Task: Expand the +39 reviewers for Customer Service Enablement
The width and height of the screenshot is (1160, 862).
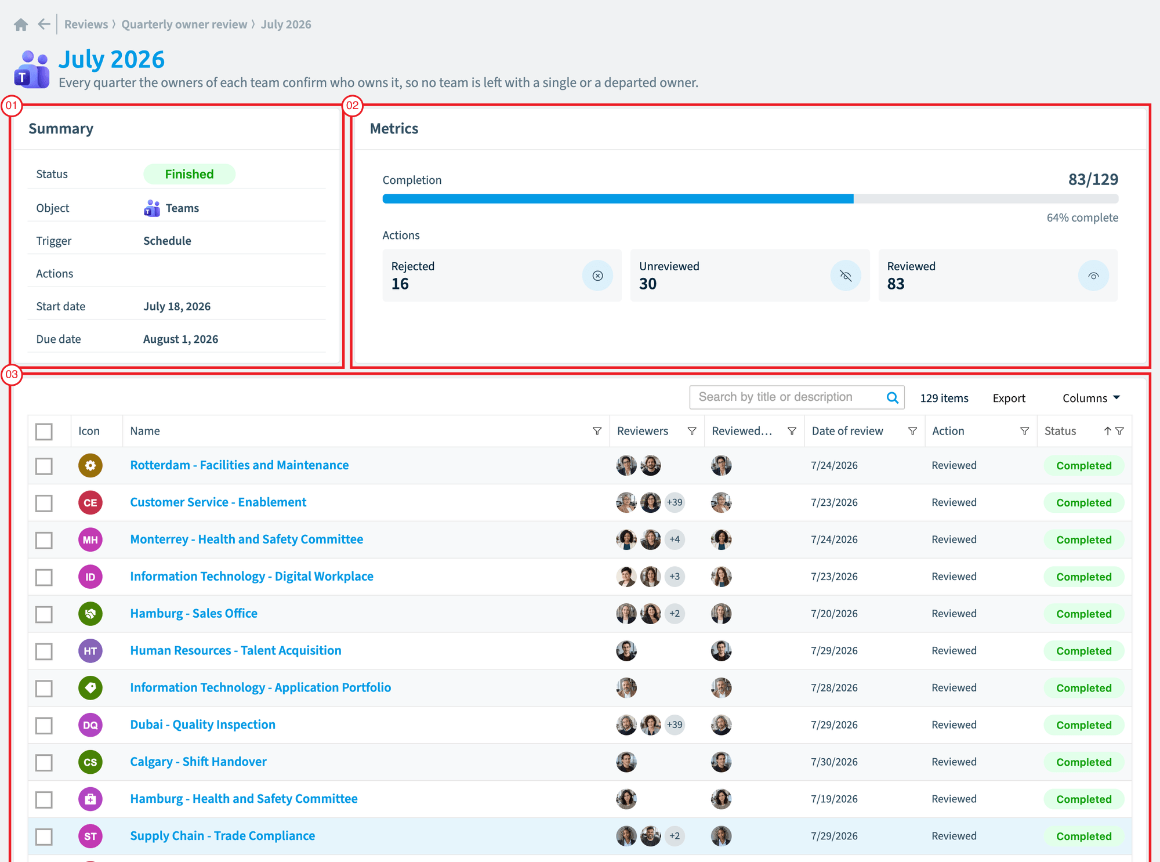Action: tap(675, 502)
